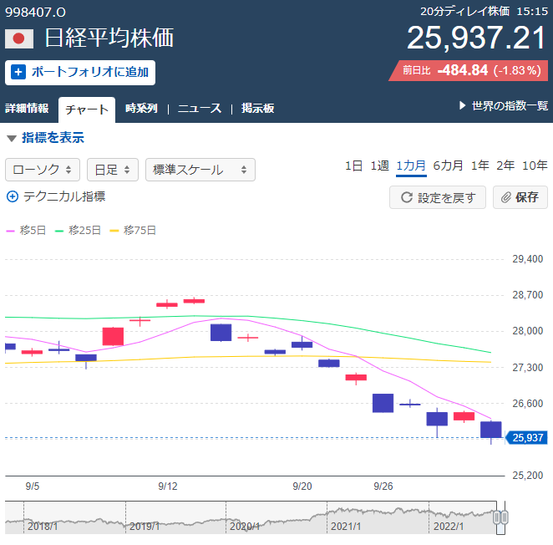Click the reload icon in 設定を戻す
The width and height of the screenshot is (553, 545).
tap(407, 197)
